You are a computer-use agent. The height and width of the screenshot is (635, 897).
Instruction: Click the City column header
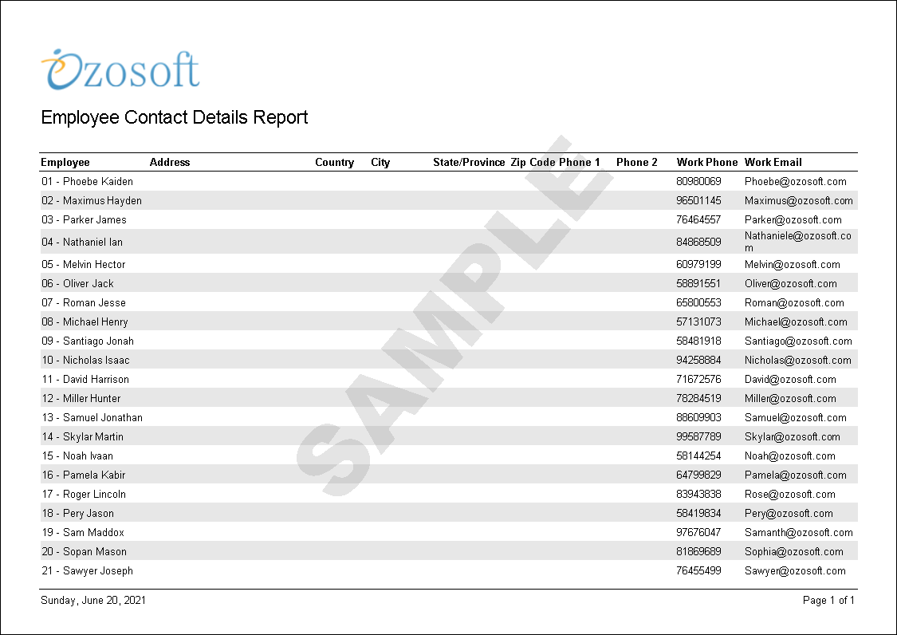tap(380, 162)
